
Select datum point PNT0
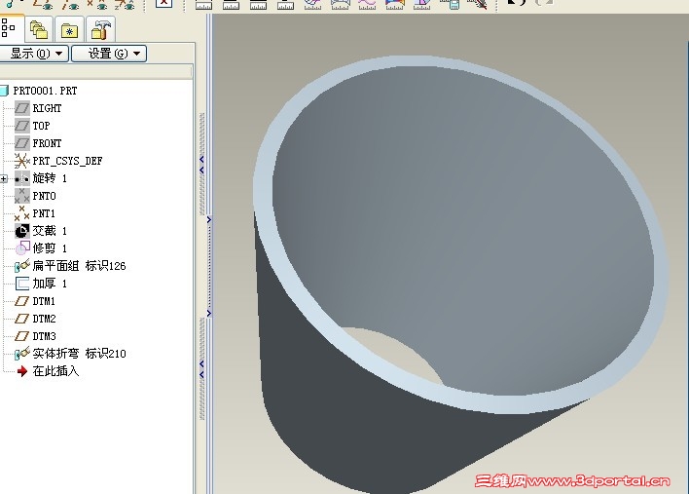(35, 196)
